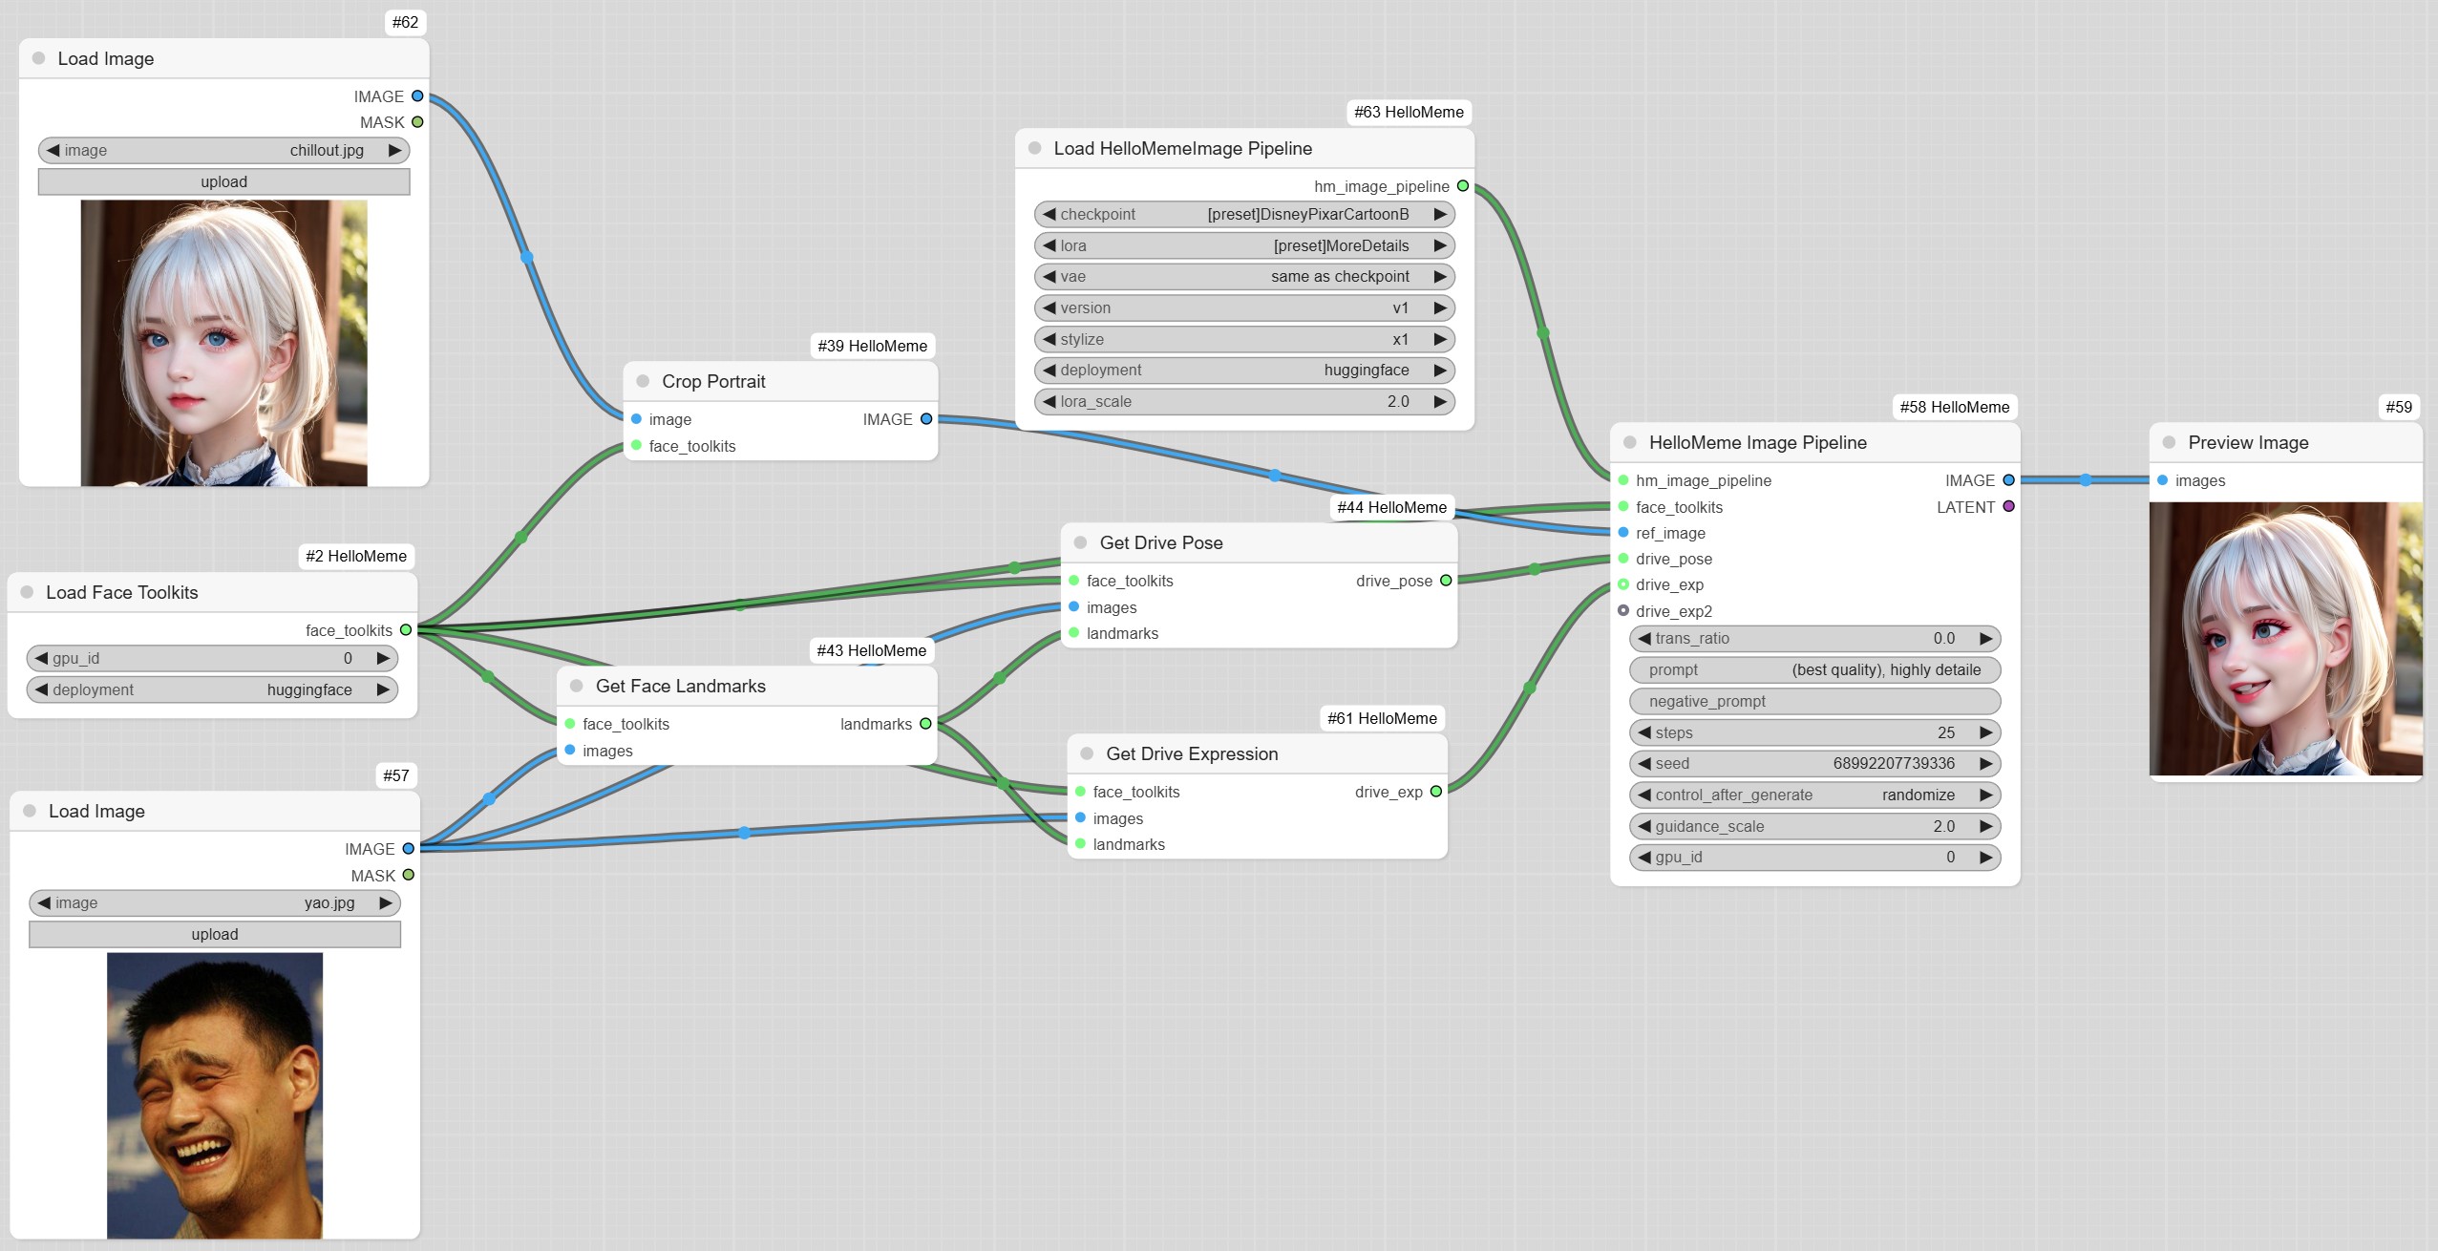The height and width of the screenshot is (1251, 2438).
Task: Open the stylize x1 combo
Action: [1244, 339]
